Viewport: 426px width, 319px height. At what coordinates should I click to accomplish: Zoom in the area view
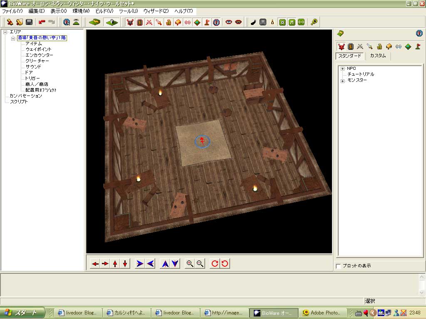coord(190,264)
